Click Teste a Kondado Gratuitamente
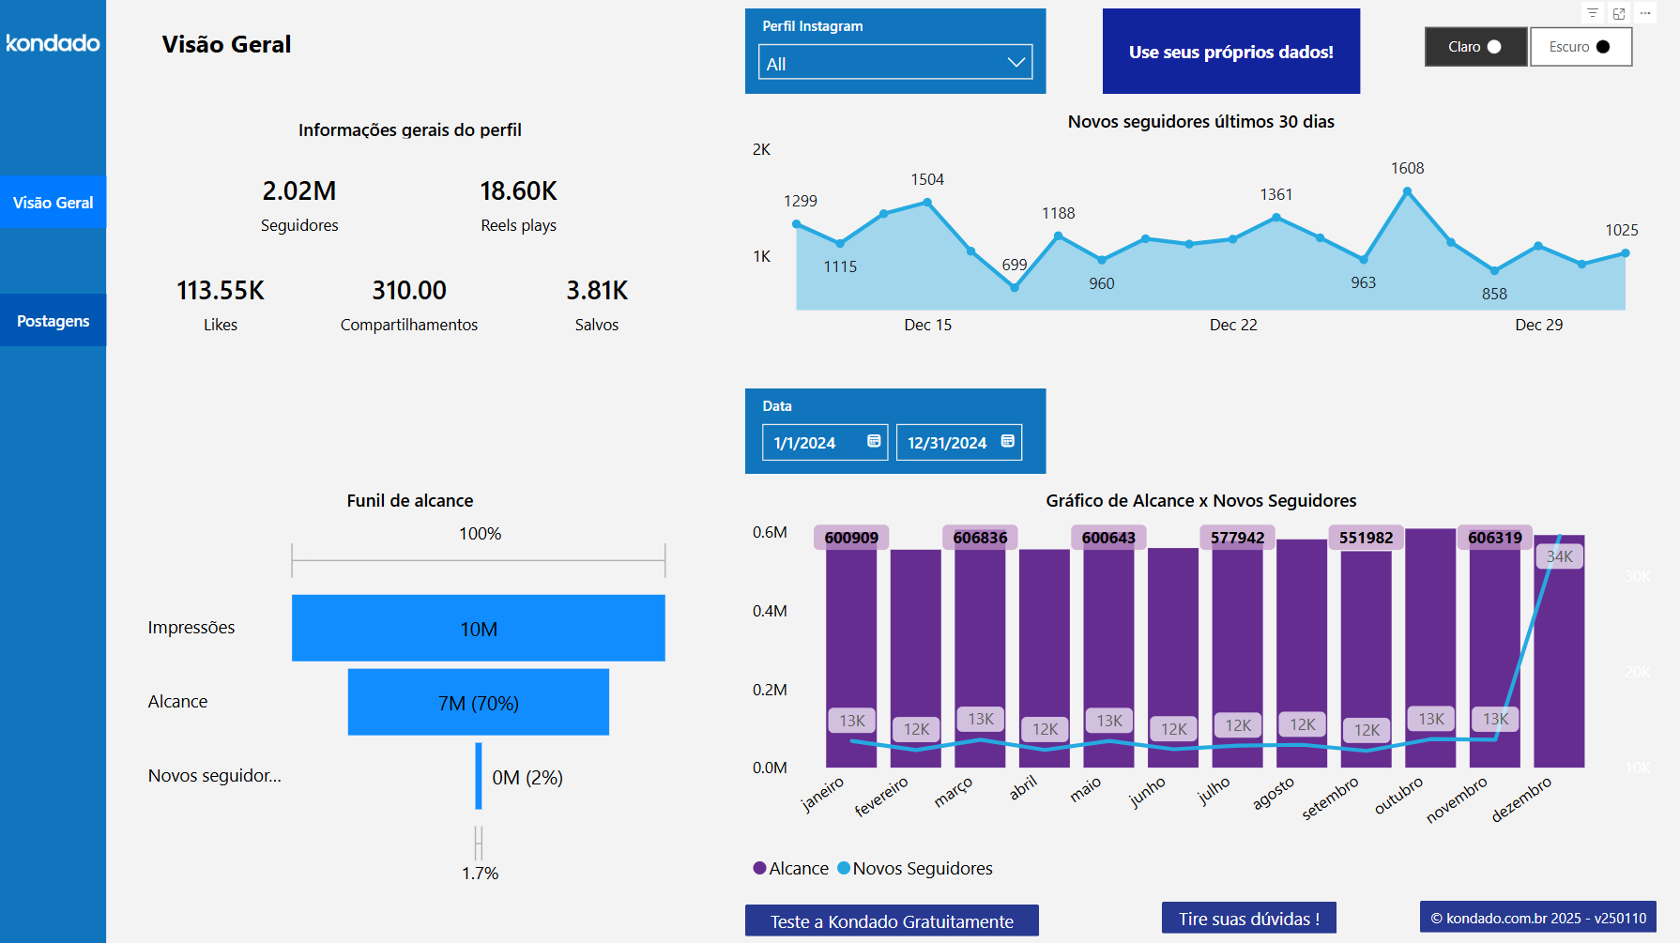Viewport: 1680px width, 943px height. tap(891, 920)
